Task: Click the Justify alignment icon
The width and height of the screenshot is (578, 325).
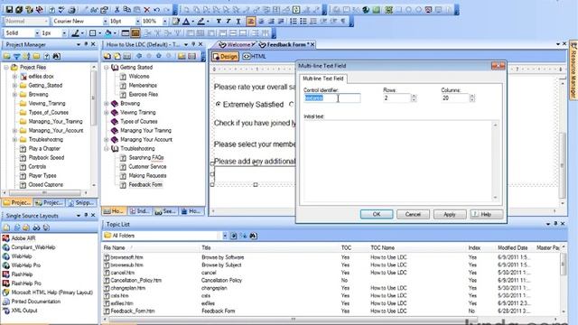Action: click(x=281, y=22)
